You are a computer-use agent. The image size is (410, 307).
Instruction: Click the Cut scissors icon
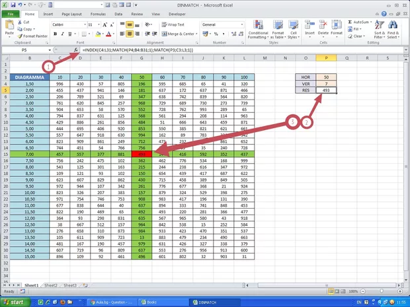[20, 22]
